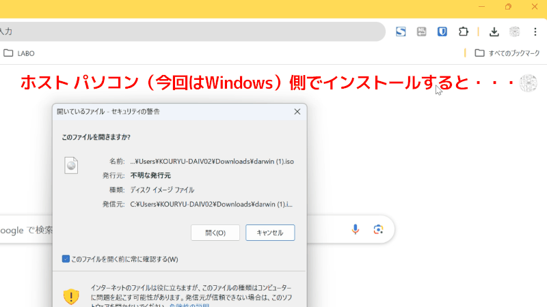547x307 pixels.
Task: Show Chrome downloads tray icon
Action: coord(494,31)
